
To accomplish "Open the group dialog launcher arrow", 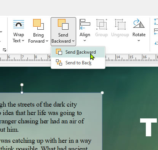I will (x=5, y=50).
